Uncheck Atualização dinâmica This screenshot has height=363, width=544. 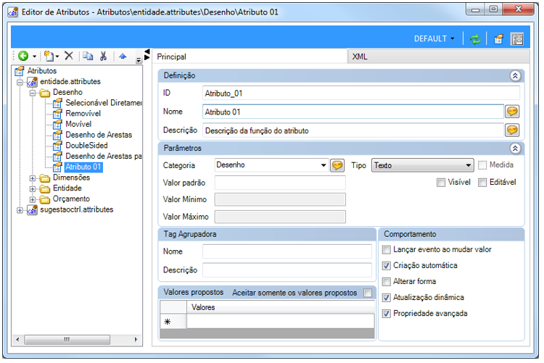point(386,298)
